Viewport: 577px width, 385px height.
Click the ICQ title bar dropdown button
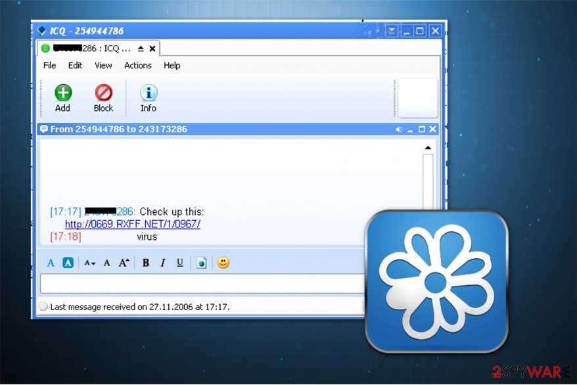(392, 31)
